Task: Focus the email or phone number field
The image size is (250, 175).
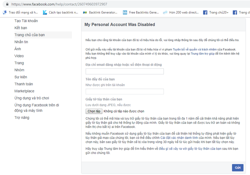Action: (125, 71)
